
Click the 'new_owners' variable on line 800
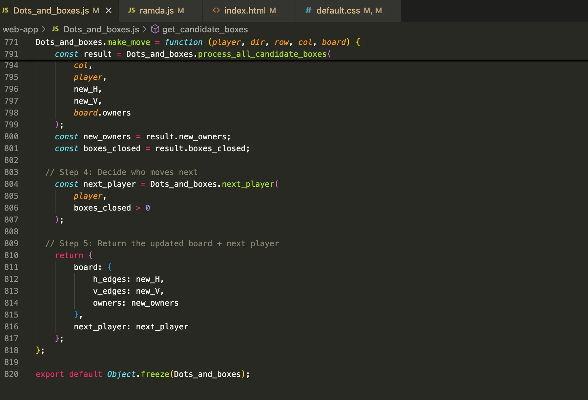point(107,137)
